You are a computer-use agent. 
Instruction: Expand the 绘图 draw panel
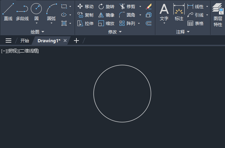point(37,32)
